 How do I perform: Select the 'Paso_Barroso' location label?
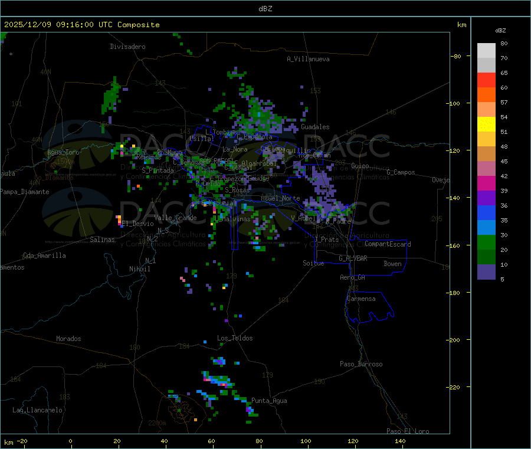click(x=361, y=364)
